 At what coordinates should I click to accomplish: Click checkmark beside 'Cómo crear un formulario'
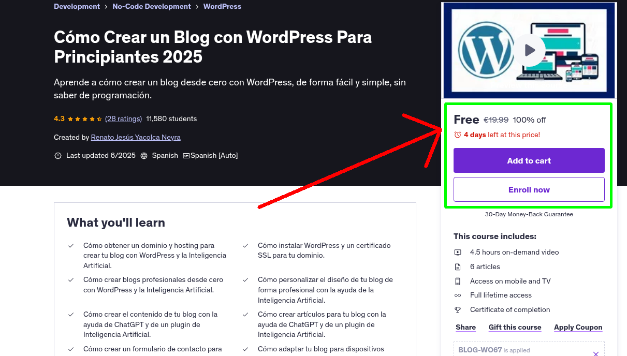point(71,349)
